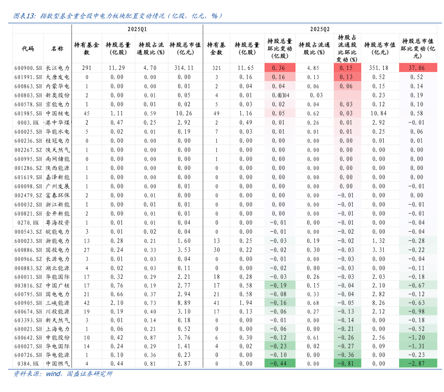Click the name cell "浙能电力"
Image resolution: width=444 pixels, height=392 pixels.
click(58, 241)
